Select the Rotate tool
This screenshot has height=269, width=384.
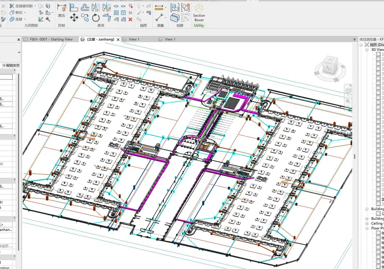[96, 18]
